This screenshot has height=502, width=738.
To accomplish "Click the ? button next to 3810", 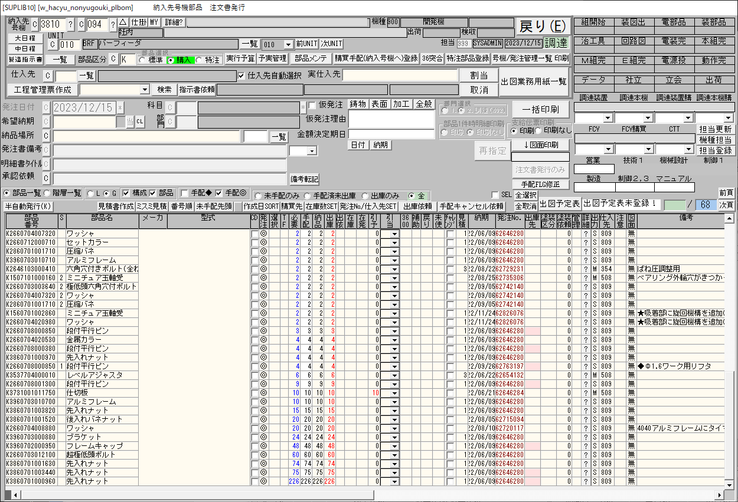I will coord(71,25).
